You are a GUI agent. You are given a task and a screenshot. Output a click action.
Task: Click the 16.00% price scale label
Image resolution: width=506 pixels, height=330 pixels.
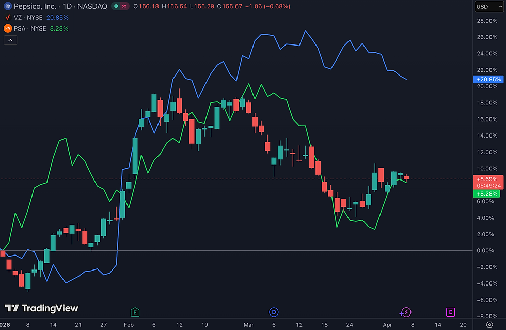[487, 119]
